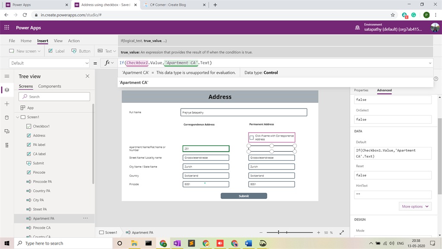Select App in the tree view

click(x=31, y=108)
